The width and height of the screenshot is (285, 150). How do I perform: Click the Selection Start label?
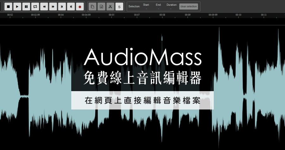(146, 5)
